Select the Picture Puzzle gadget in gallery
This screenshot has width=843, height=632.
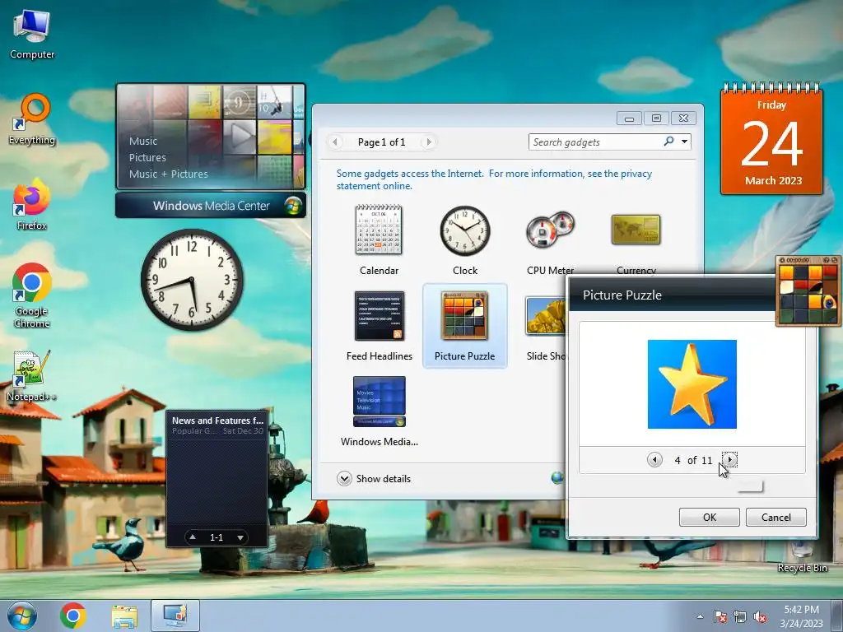click(x=465, y=326)
